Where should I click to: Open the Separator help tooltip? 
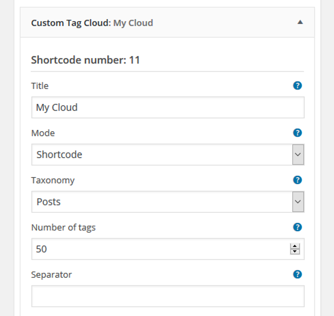pyautogui.click(x=297, y=274)
